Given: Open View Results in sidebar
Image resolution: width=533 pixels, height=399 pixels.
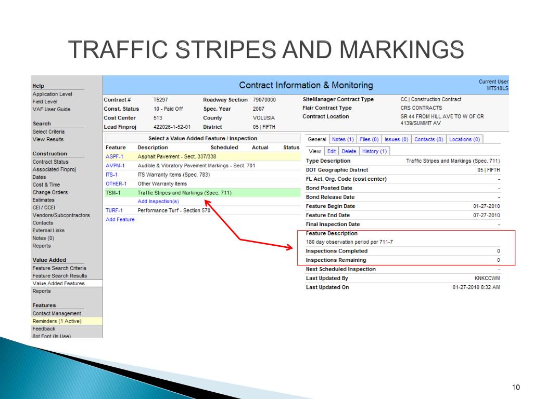Looking at the screenshot, I should (48, 139).
